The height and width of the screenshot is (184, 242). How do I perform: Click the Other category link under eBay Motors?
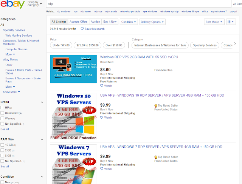9,65
